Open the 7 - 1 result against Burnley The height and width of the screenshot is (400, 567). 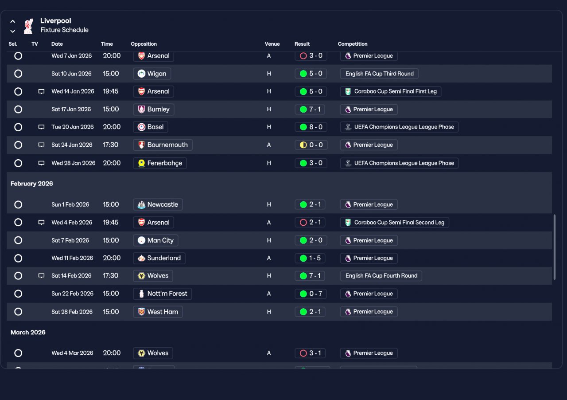click(x=311, y=109)
